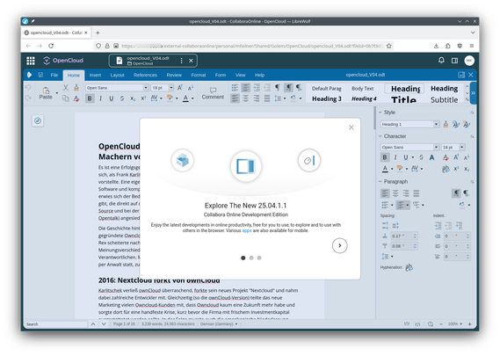500x356 pixels.
Task: Collapse the Character section in sidebar
Action: click(x=380, y=136)
